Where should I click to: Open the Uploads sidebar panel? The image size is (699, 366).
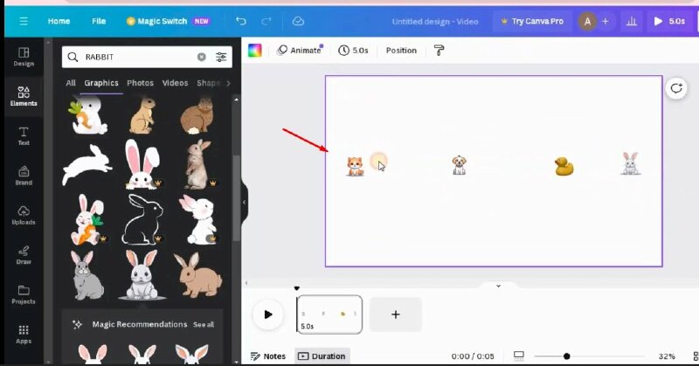coord(24,214)
